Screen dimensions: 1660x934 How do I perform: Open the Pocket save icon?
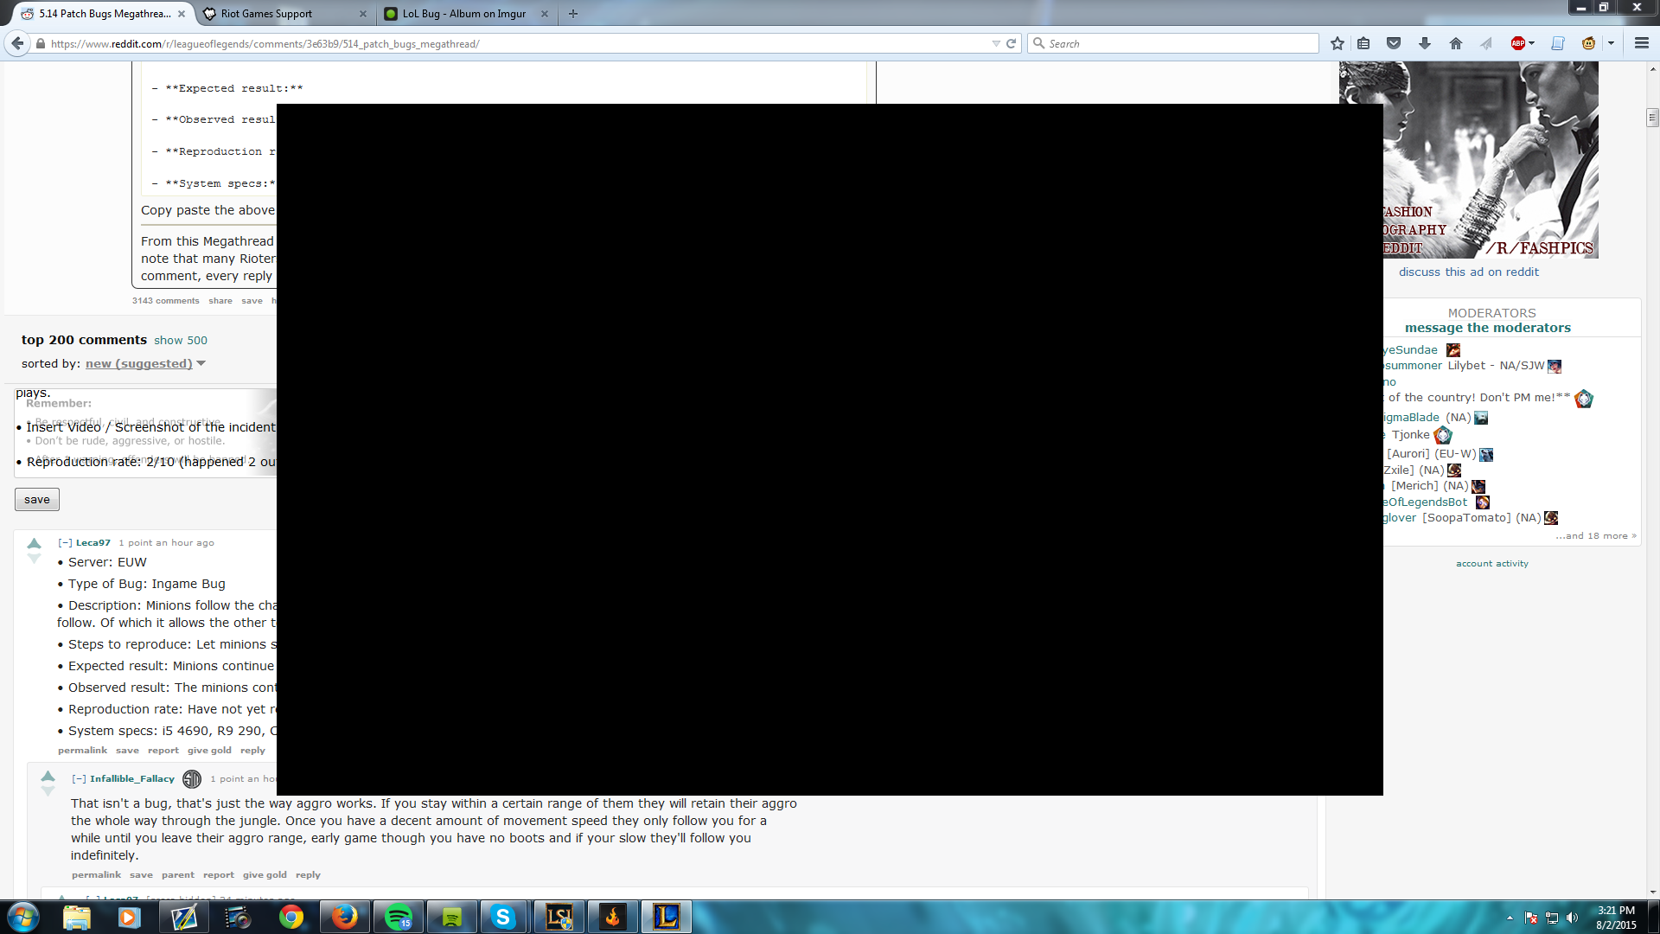1394,43
